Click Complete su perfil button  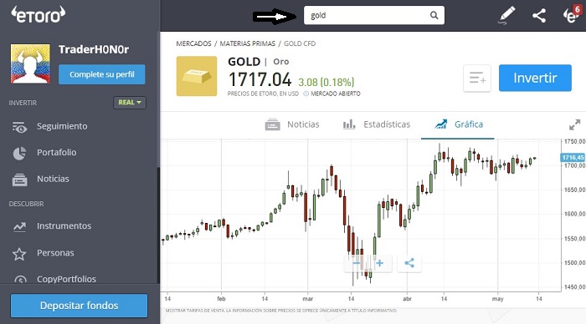coord(101,74)
